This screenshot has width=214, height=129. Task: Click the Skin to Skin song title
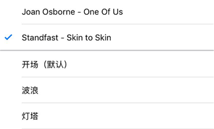[x=89, y=38]
